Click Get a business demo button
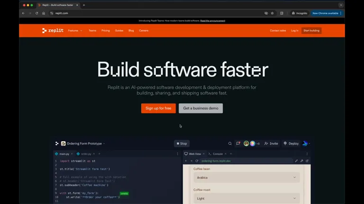364x204 pixels. click(200, 108)
